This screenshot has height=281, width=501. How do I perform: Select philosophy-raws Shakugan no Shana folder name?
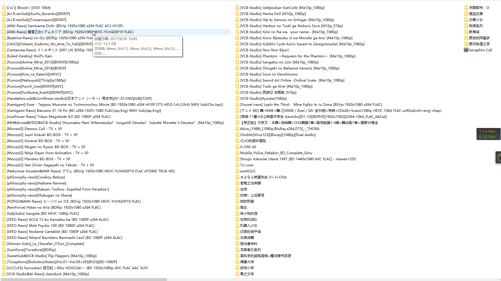pyautogui.click(x=39, y=195)
